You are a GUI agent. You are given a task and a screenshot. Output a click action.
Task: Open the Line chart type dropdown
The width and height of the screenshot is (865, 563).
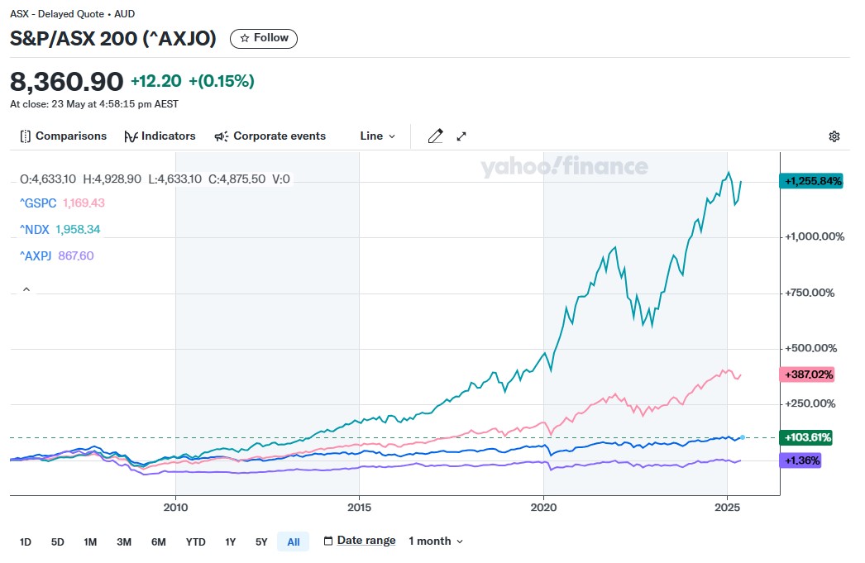tap(377, 136)
